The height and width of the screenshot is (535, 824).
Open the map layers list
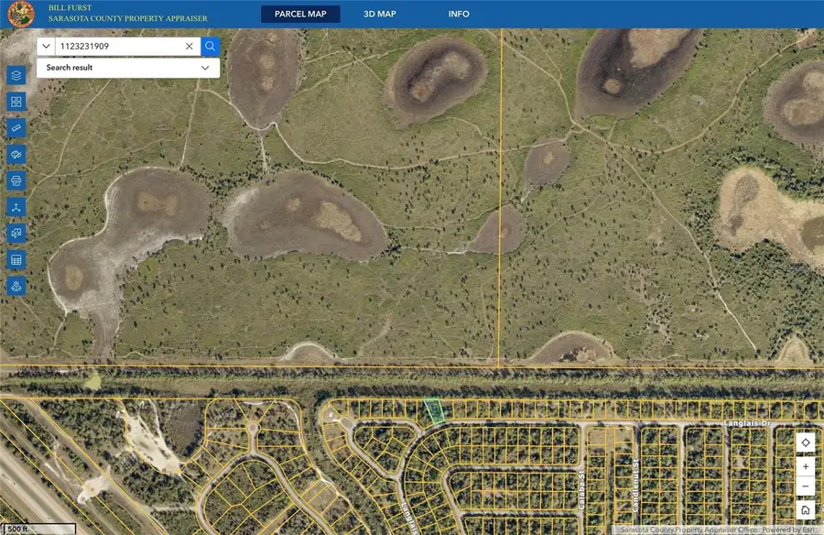click(x=16, y=76)
